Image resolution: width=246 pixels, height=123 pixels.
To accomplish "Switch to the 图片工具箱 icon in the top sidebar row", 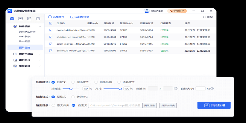I will pyautogui.click(x=21, y=19).
